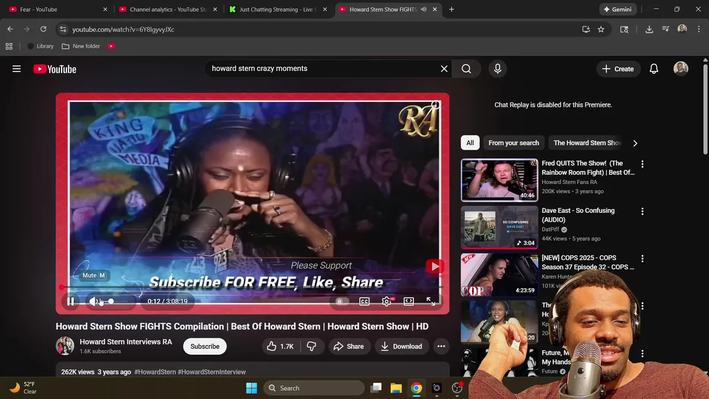Open the Dave East So Confusing thumbnail

coord(500,227)
